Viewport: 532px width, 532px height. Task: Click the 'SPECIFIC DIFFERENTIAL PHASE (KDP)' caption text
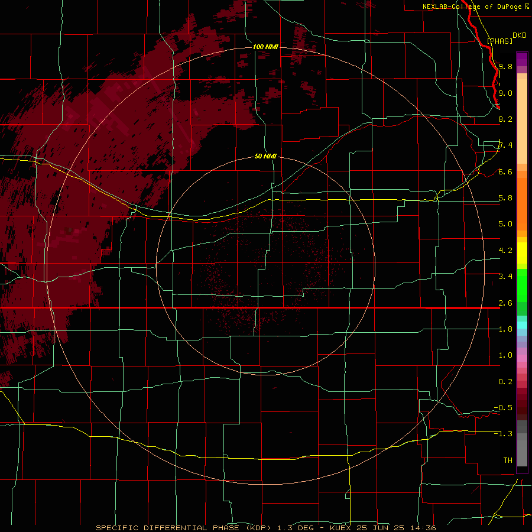[184, 528]
